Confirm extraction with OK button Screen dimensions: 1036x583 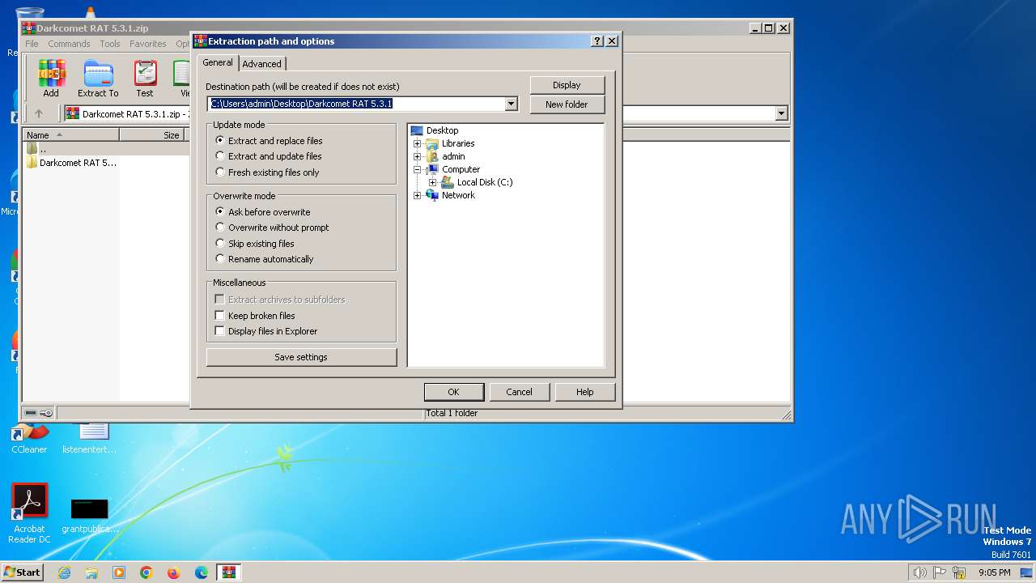[453, 392]
